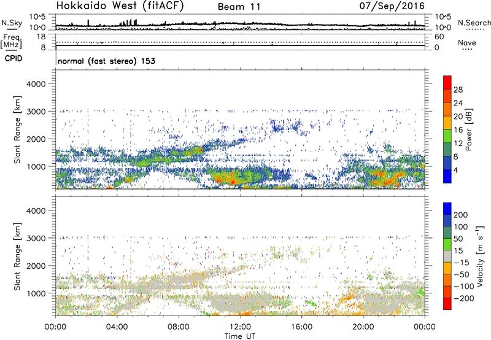The height and width of the screenshot is (340, 491).
Task: Click the "16" value on Power colorbar
Action: 458,130
